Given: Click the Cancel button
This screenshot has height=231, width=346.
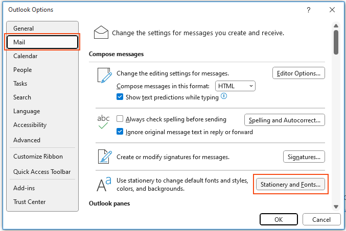Looking at the screenshot, I should tap(321, 219).
